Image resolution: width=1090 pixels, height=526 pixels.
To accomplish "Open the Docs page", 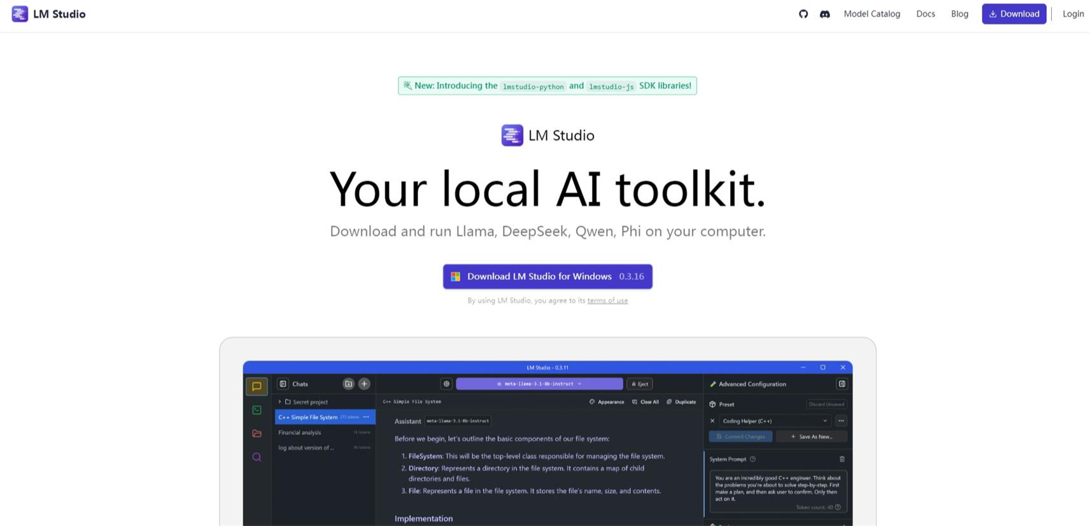I will click(x=925, y=14).
